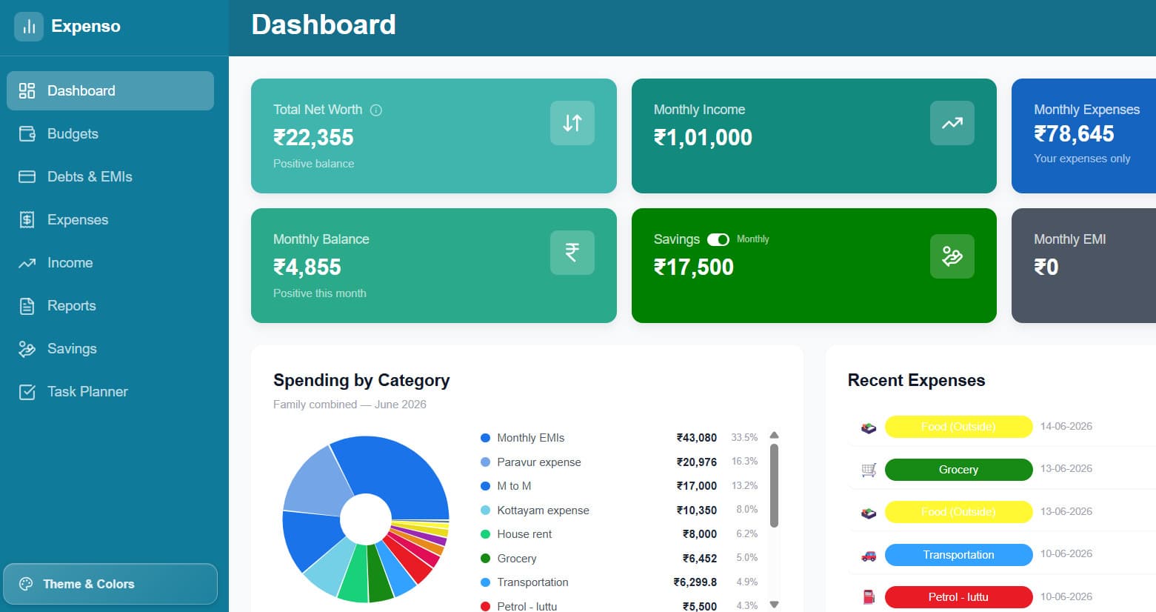This screenshot has width=1156, height=612.
Task: Click the category list scrollbar thumb
Action: (774, 485)
